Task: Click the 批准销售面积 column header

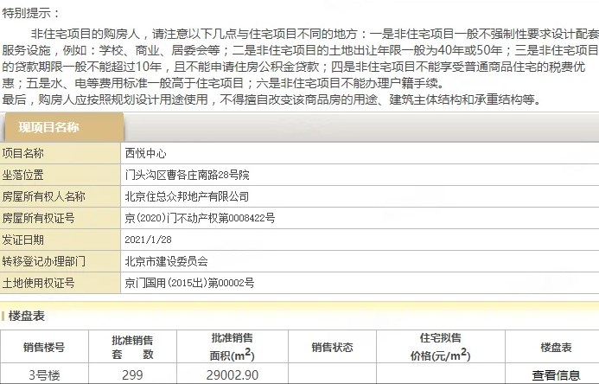Action: pos(232,347)
